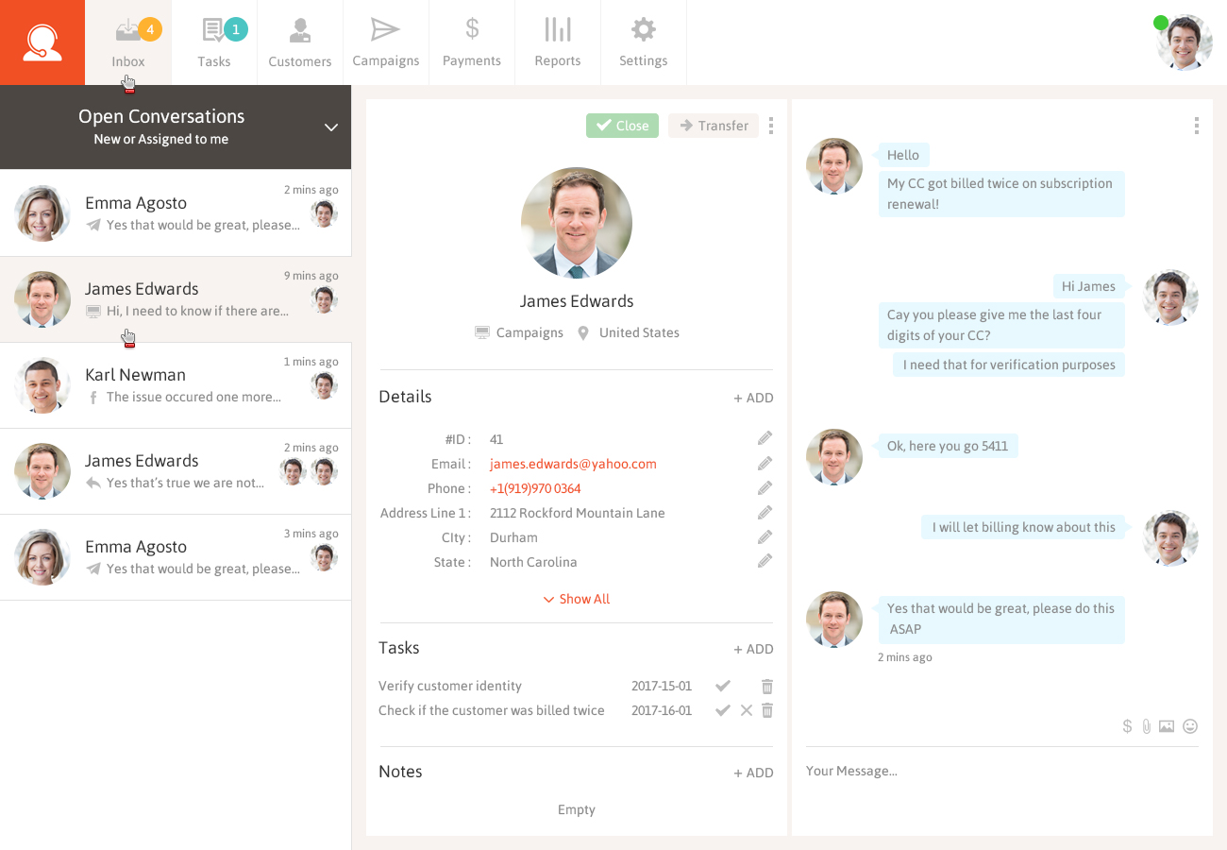1227x850 pixels.
Task: Click the "Hello" chat bubble
Action: [903, 155]
